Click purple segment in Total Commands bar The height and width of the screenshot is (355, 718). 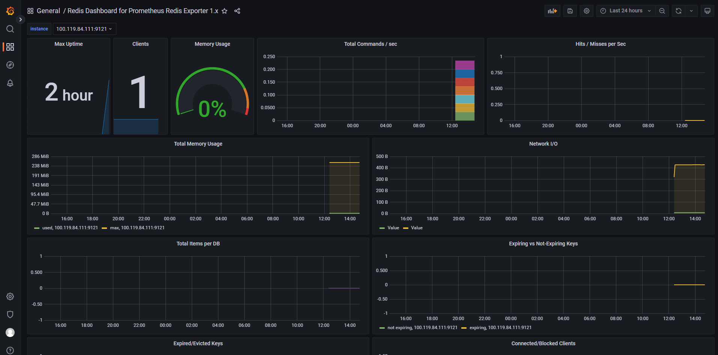coord(465,65)
